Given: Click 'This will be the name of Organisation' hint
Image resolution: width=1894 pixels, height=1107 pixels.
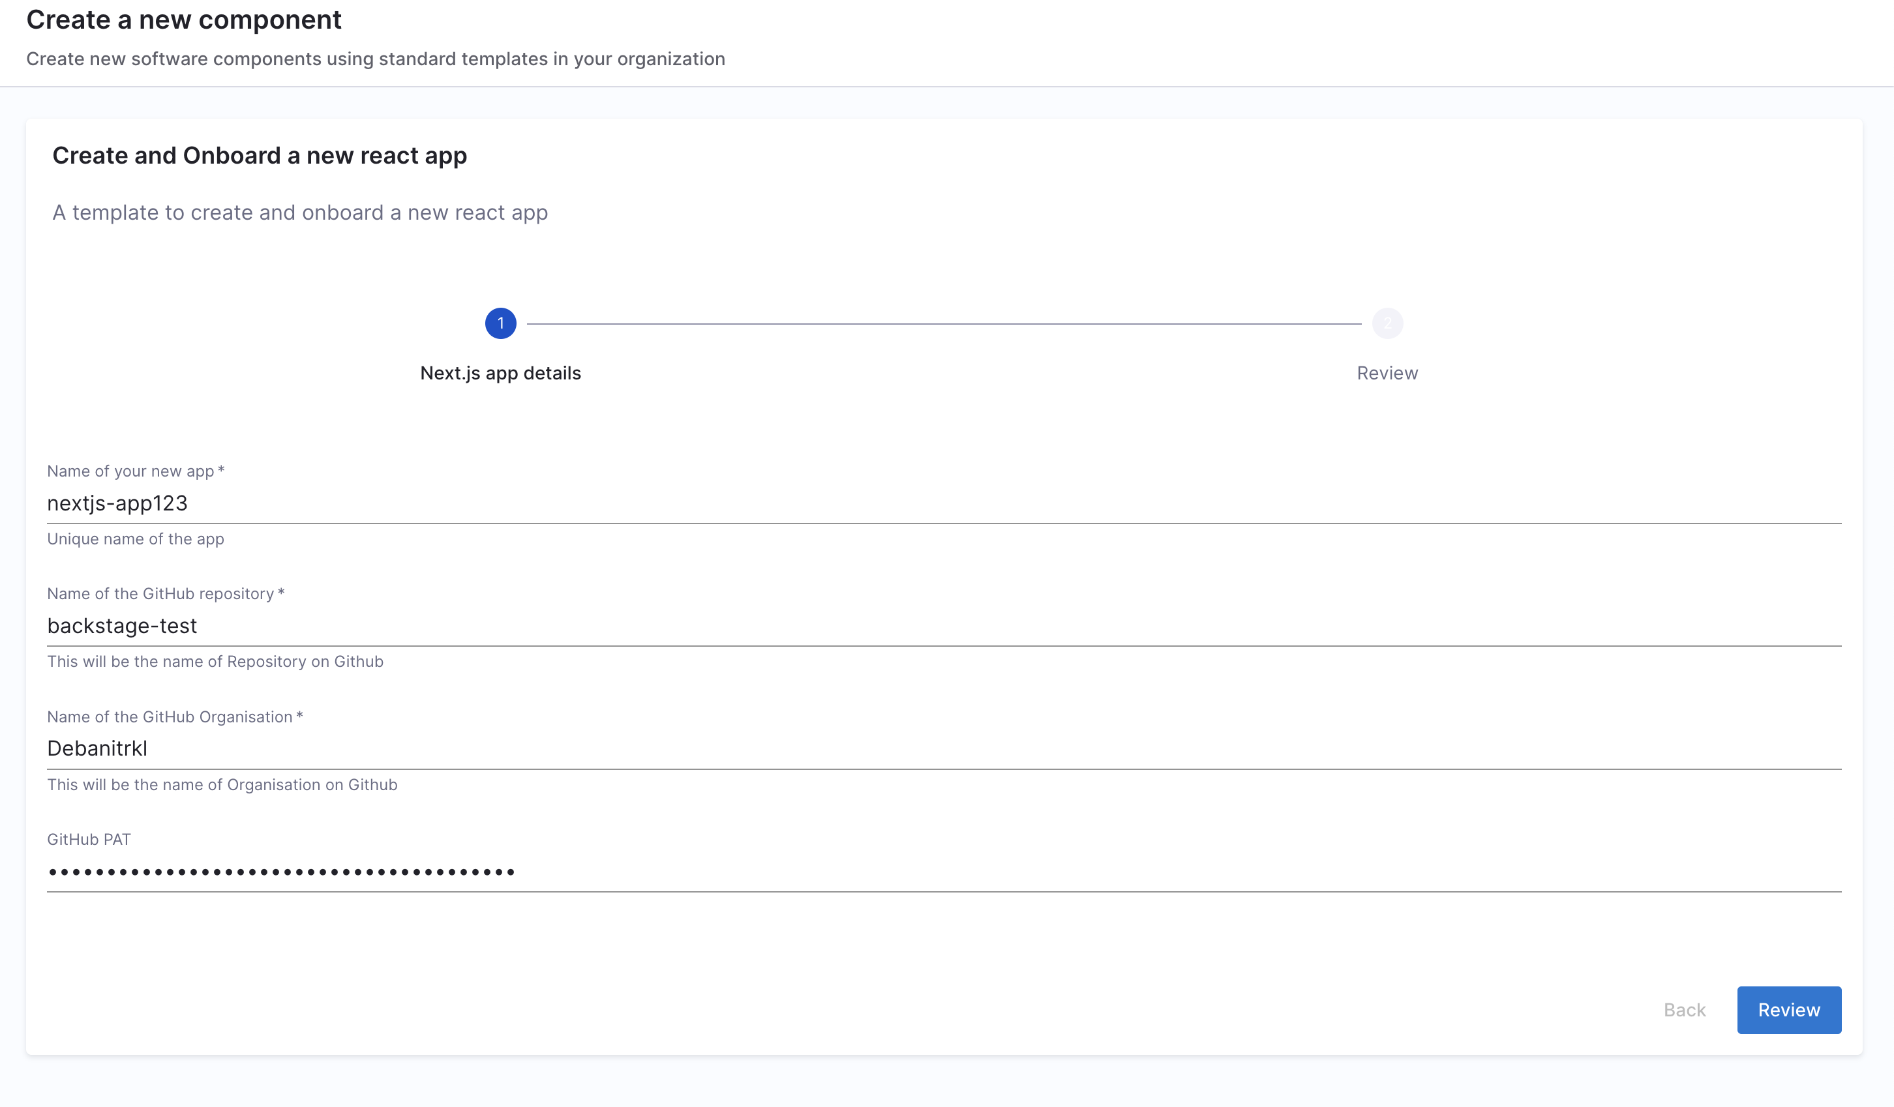Looking at the screenshot, I should coord(222,784).
